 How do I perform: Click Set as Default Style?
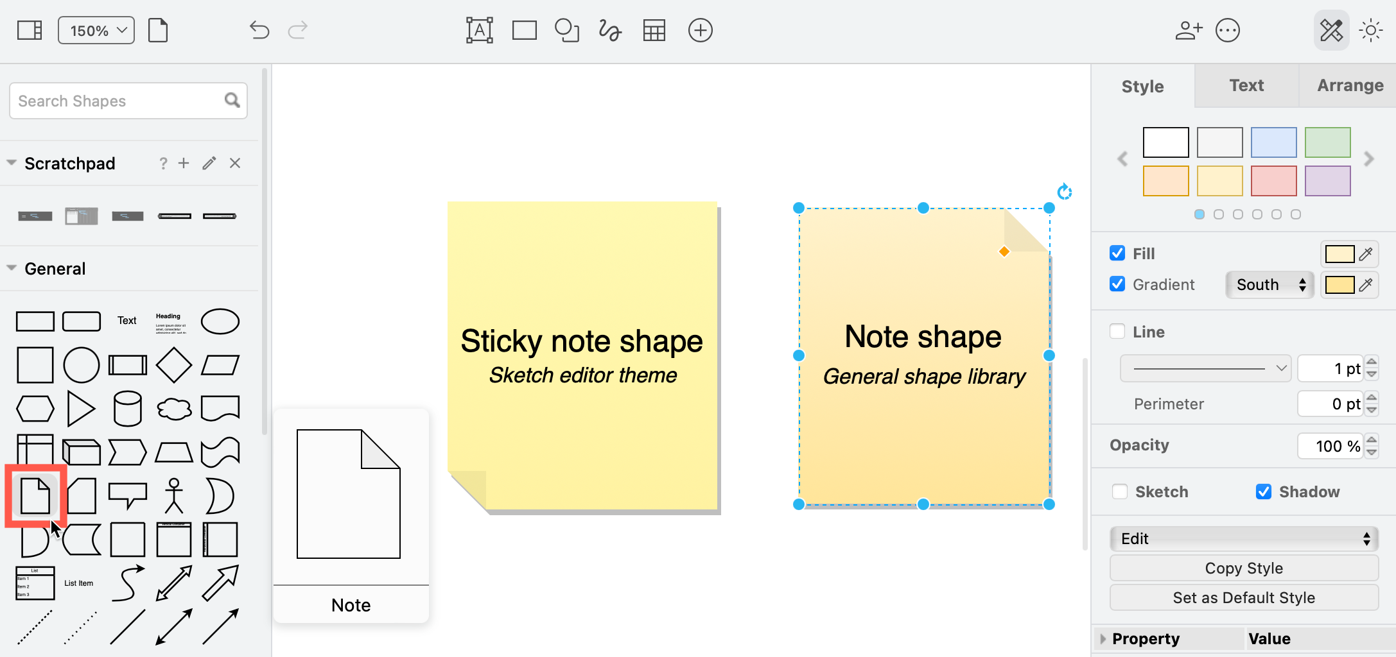[x=1243, y=597]
